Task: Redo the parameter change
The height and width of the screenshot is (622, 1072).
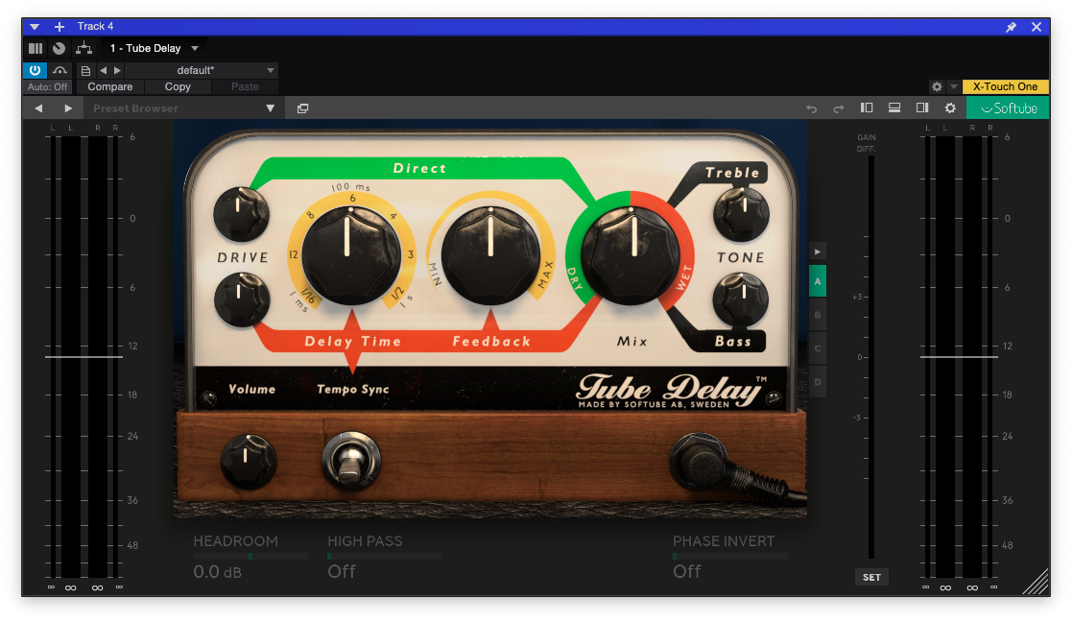Action: (x=838, y=108)
